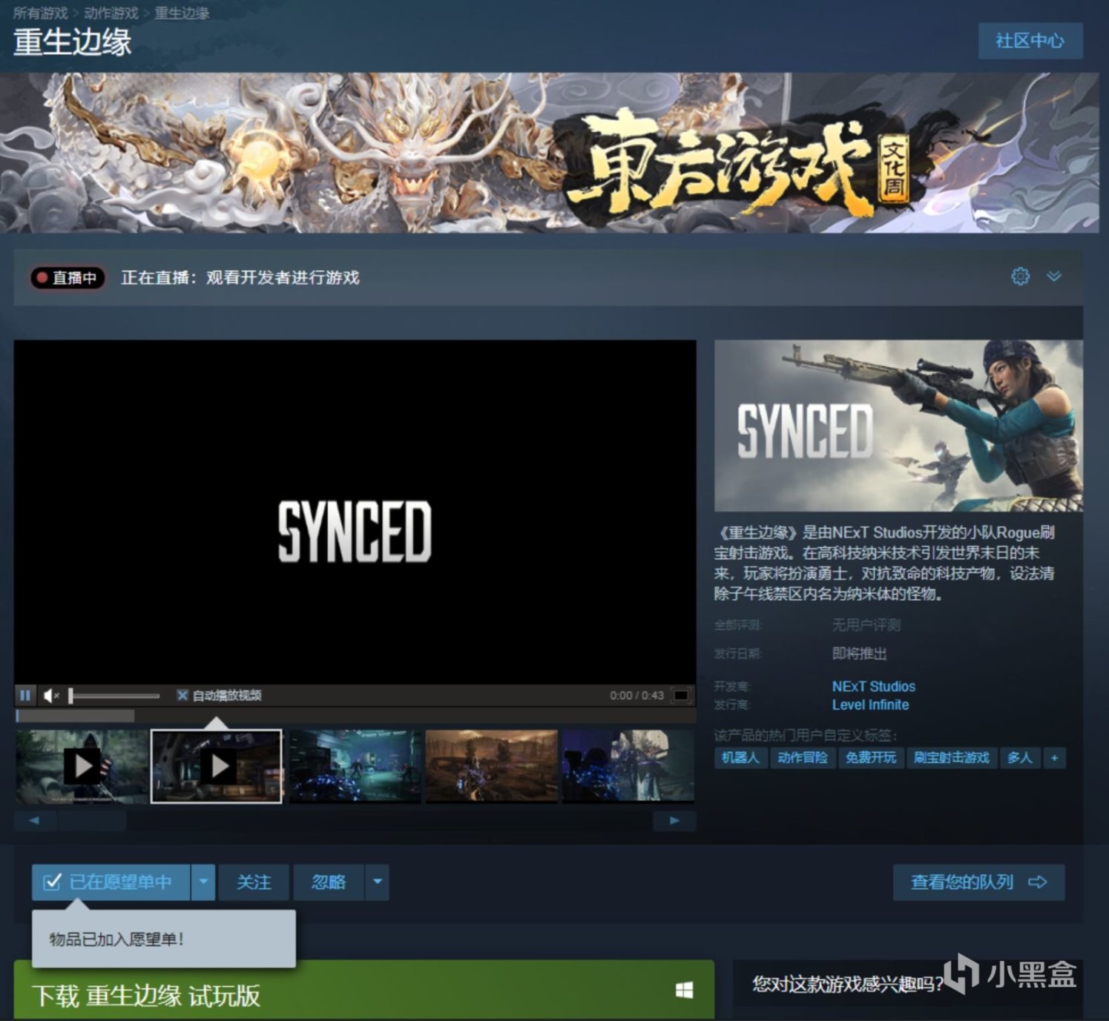Click the 直播中 live badge
Viewport: 1109px width, 1021px height.
click(x=68, y=277)
